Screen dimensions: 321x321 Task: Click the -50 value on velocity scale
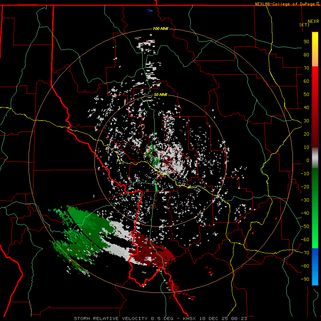305,226
